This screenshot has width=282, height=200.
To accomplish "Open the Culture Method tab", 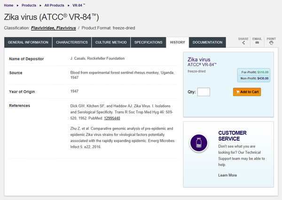I will (111, 42).
